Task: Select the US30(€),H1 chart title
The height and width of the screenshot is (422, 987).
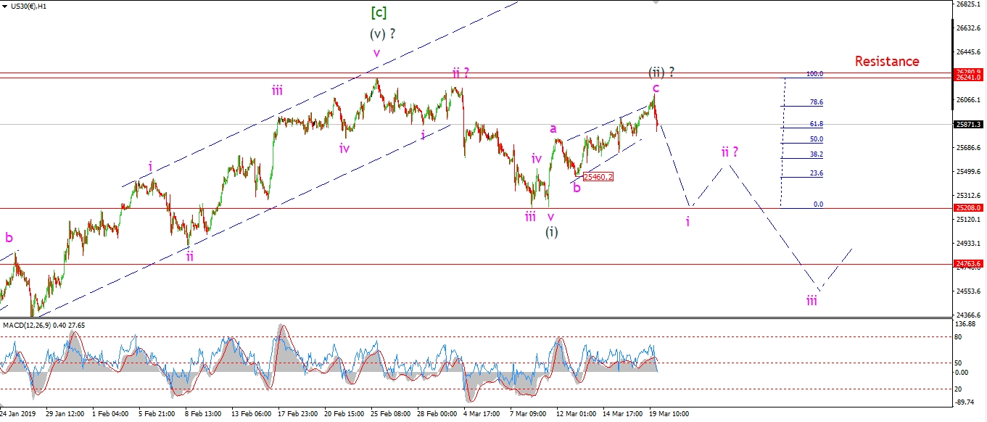Action: 30,6
